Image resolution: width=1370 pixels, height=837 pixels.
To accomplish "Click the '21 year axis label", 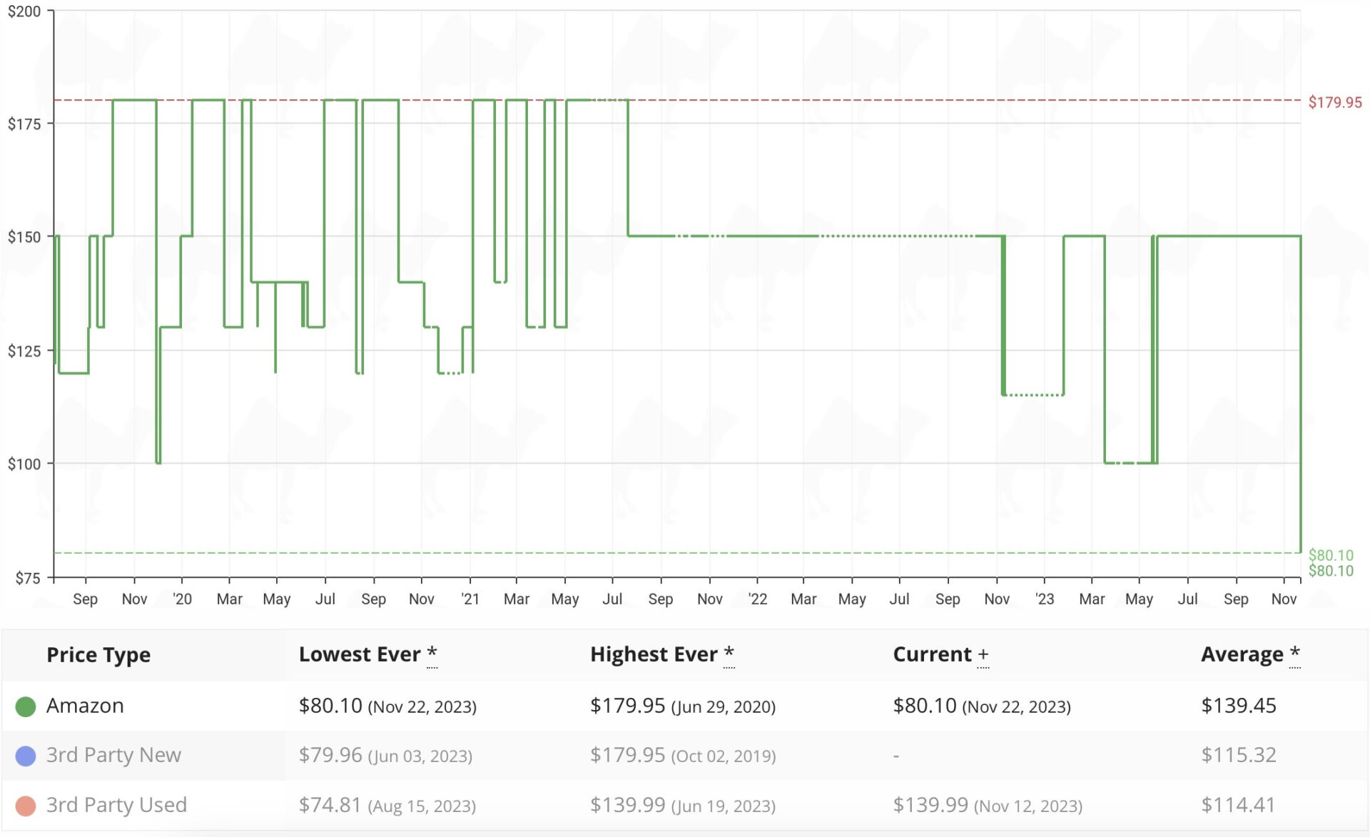I will (x=470, y=599).
